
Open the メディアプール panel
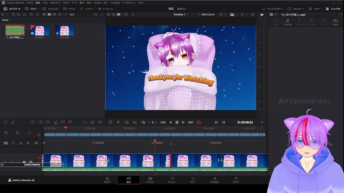point(12,9)
